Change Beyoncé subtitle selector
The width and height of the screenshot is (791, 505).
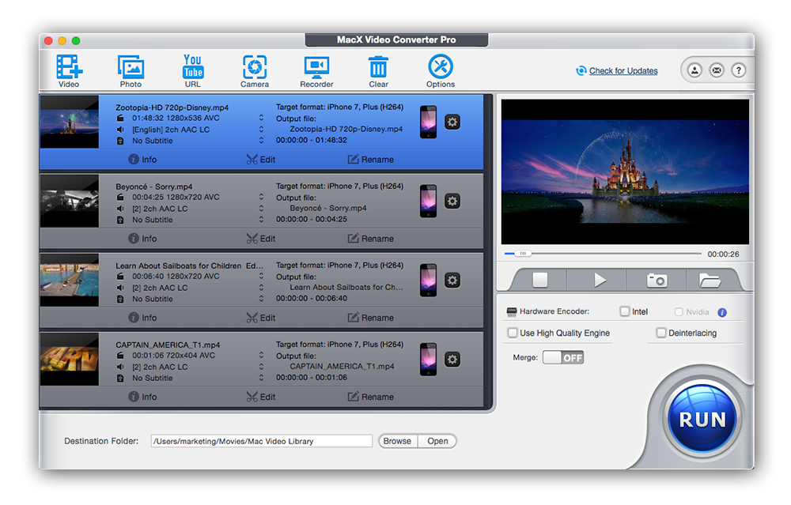click(x=261, y=220)
